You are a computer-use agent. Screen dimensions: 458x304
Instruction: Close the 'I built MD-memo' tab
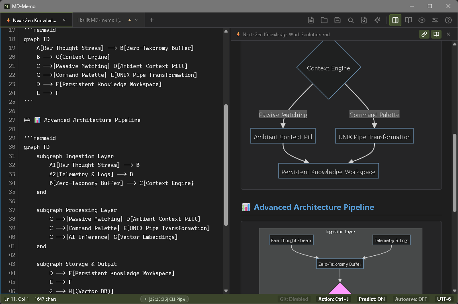click(x=137, y=20)
